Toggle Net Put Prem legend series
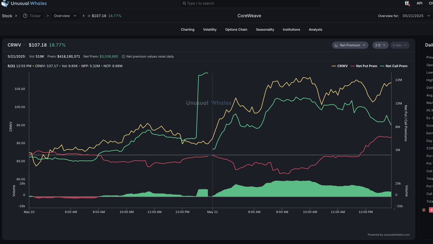433x244 pixels. (364, 66)
